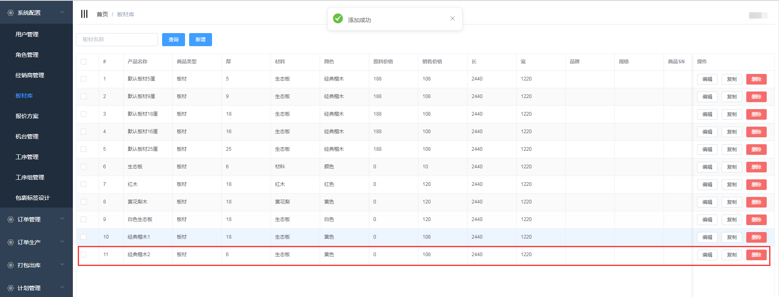Click the 查询 search button

173,40
